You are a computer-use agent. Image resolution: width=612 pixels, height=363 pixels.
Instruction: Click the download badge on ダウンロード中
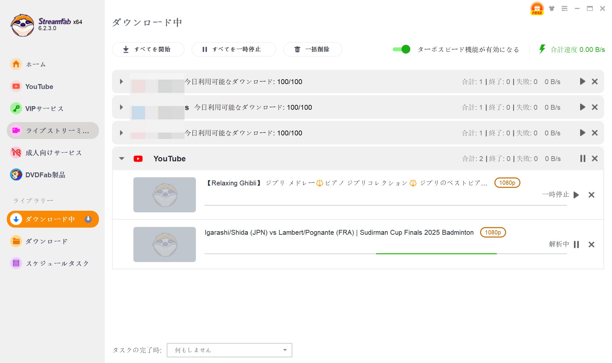coord(88,219)
